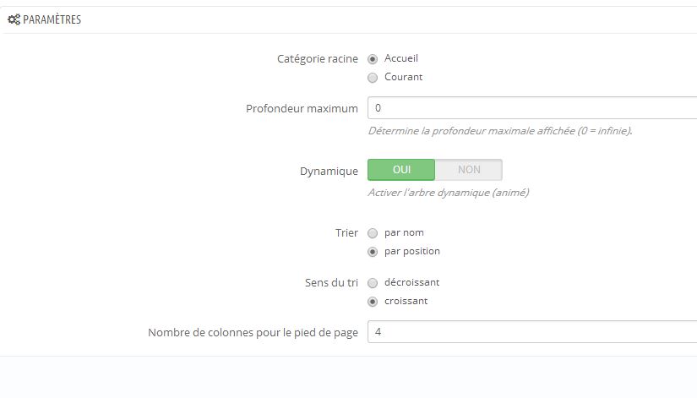Click the profondeur maximale help text
Screen dimensions: 697x398
point(500,131)
